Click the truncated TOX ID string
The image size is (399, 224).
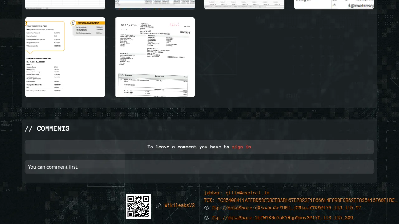300,200
